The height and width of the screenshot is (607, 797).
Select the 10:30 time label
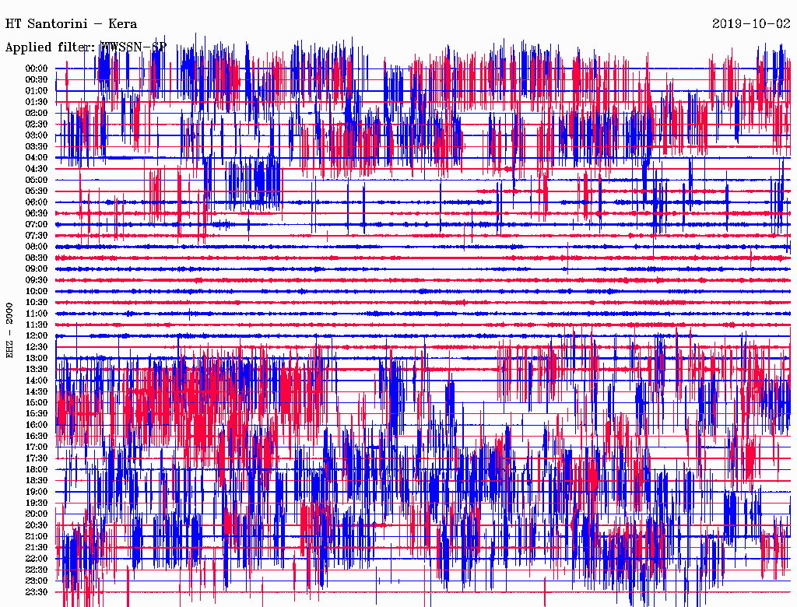37,303
